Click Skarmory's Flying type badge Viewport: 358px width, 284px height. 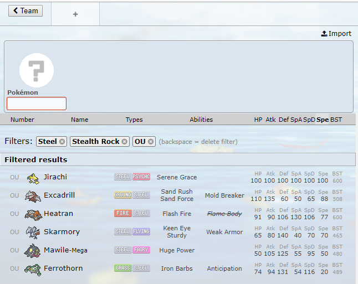(x=141, y=231)
